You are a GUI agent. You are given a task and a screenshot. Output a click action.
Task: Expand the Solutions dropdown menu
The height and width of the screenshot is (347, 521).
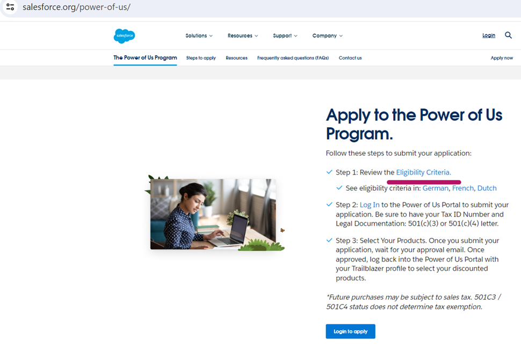(199, 36)
